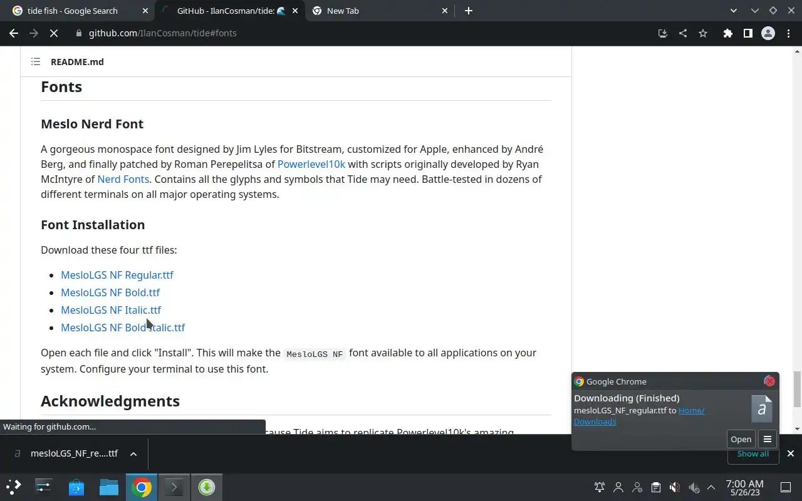Open a new browser tab
The height and width of the screenshot is (501, 802).
pos(469,11)
